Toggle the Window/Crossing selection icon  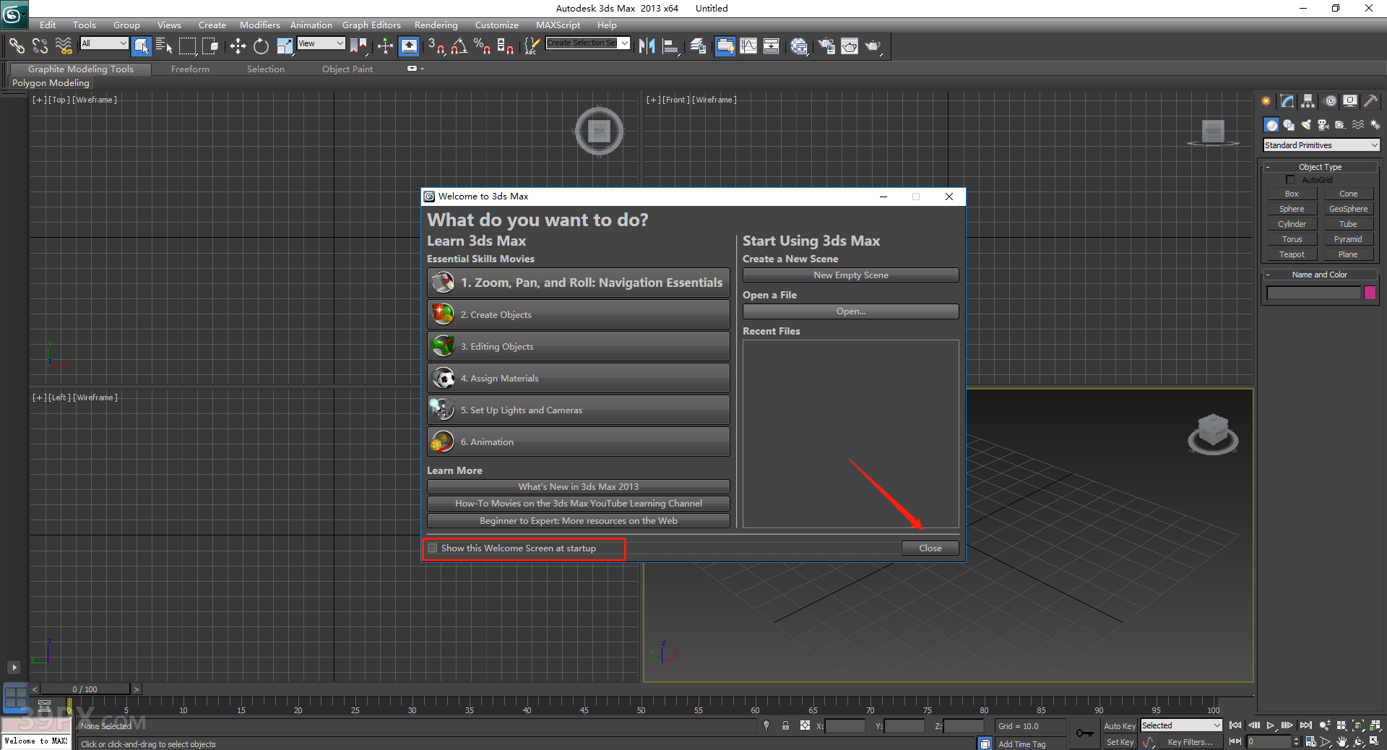coord(211,46)
